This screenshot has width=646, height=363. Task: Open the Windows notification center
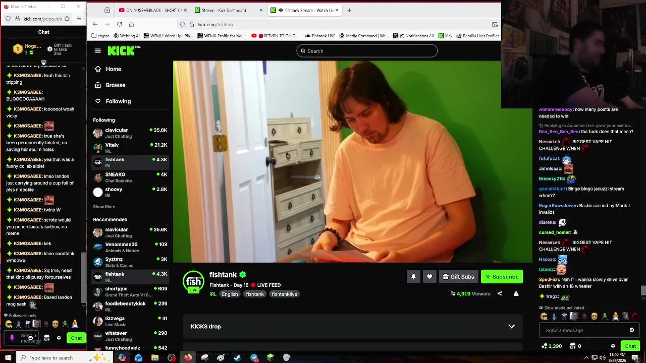click(x=636, y=357)
